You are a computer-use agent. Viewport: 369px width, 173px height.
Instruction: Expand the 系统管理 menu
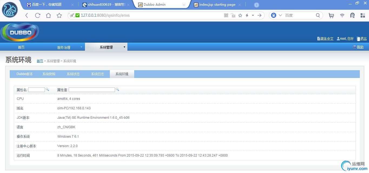tap(106, 47)
